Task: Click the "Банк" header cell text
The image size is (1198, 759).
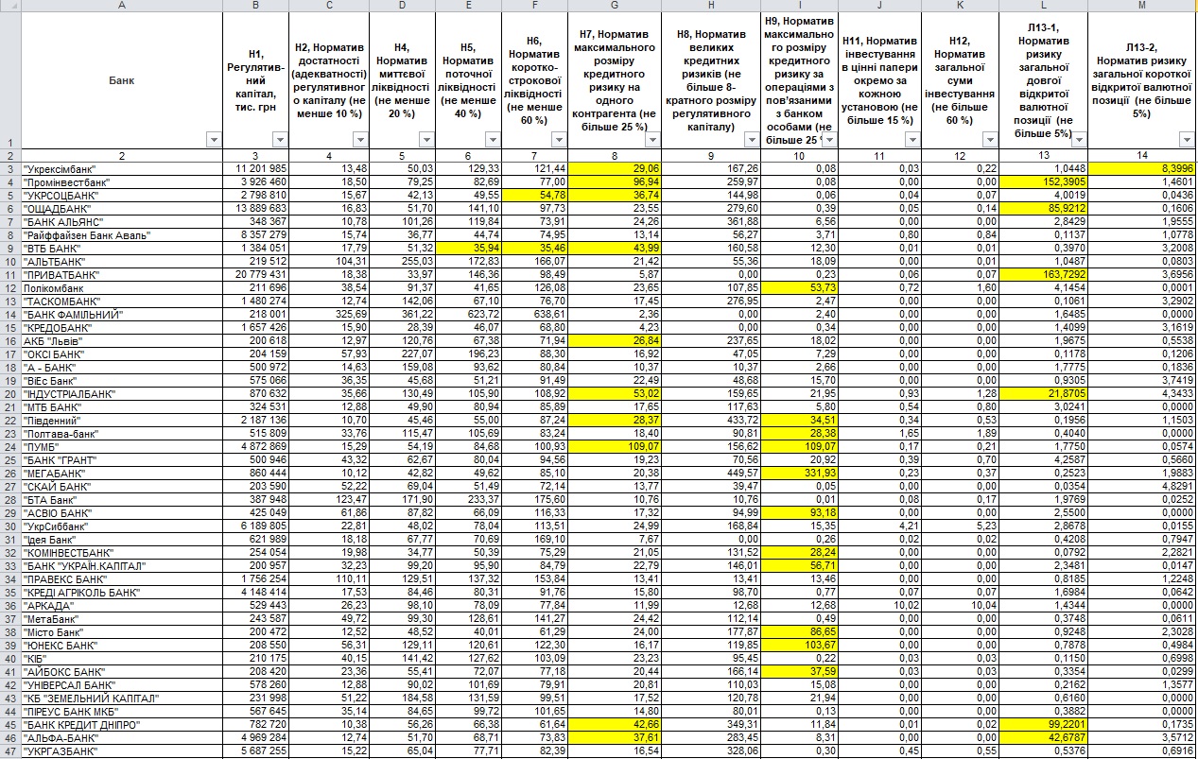Action: click(122, 80)
